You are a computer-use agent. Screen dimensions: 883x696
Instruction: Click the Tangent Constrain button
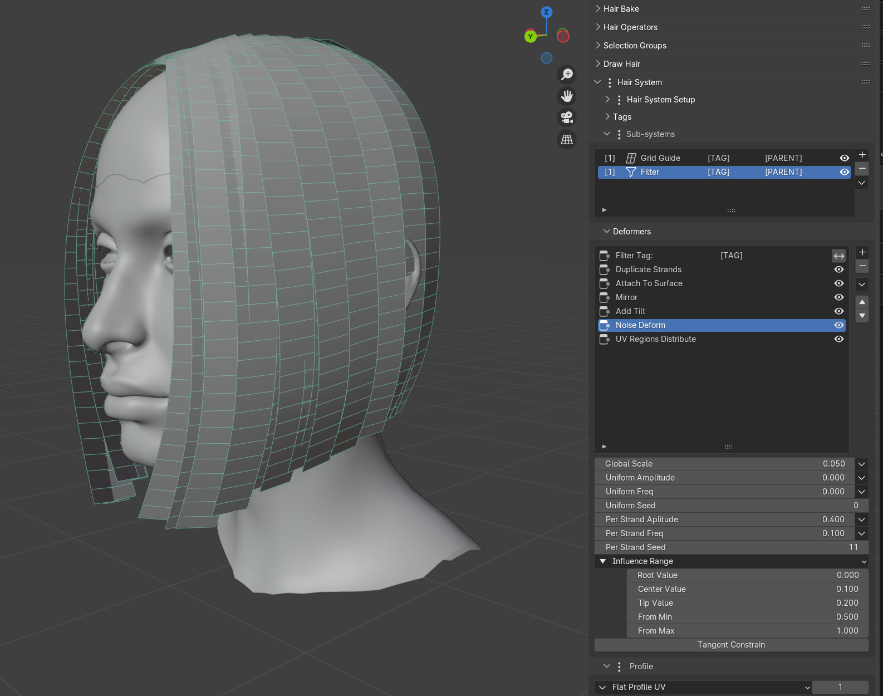click(731, 645)
